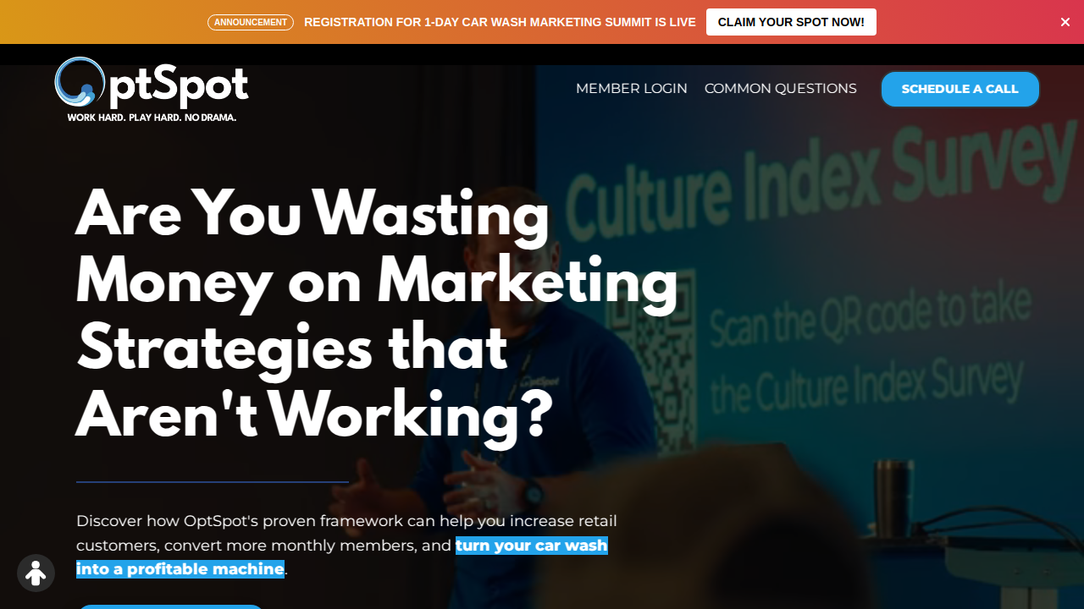Select the Announcement badge label
Image resolution: width=1084 pixels, height=609 pixels.
pyautogui.click(x=251, y=22)
